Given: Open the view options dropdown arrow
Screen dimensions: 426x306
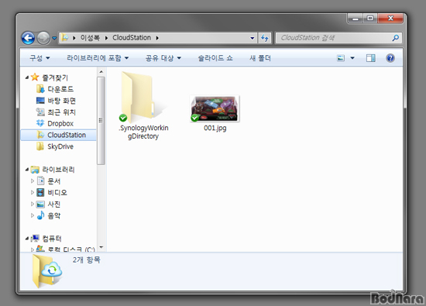Looking at the screenshot, I should 352,58.
